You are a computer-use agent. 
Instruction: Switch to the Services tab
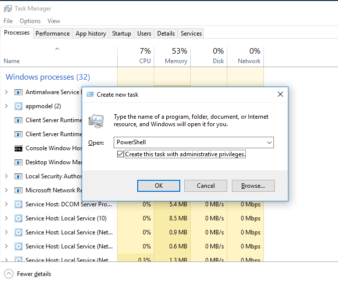pyautogui.click(x=191, y=34)
